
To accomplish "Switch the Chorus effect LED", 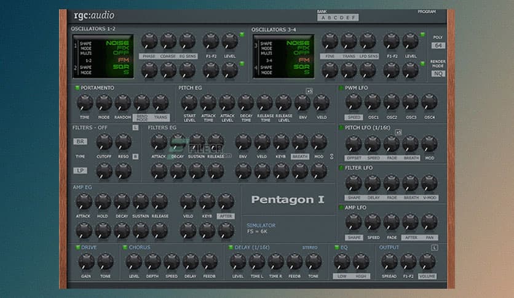I will (125, 248).
